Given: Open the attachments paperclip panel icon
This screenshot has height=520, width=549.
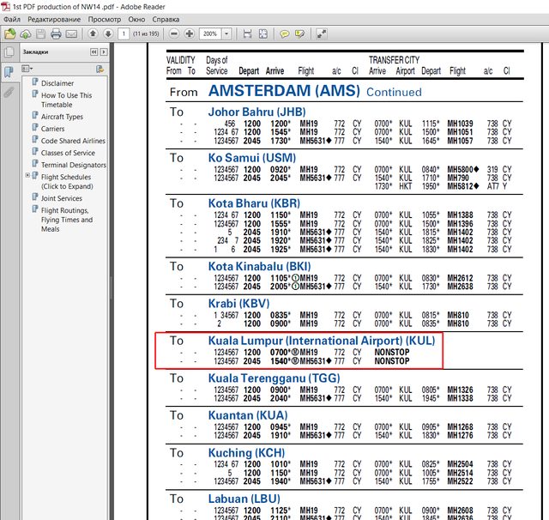Looking at the screenshot, I should (9, 92).
